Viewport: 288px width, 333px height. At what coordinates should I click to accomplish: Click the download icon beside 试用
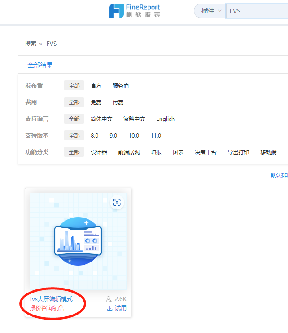[x=109, y=308]
